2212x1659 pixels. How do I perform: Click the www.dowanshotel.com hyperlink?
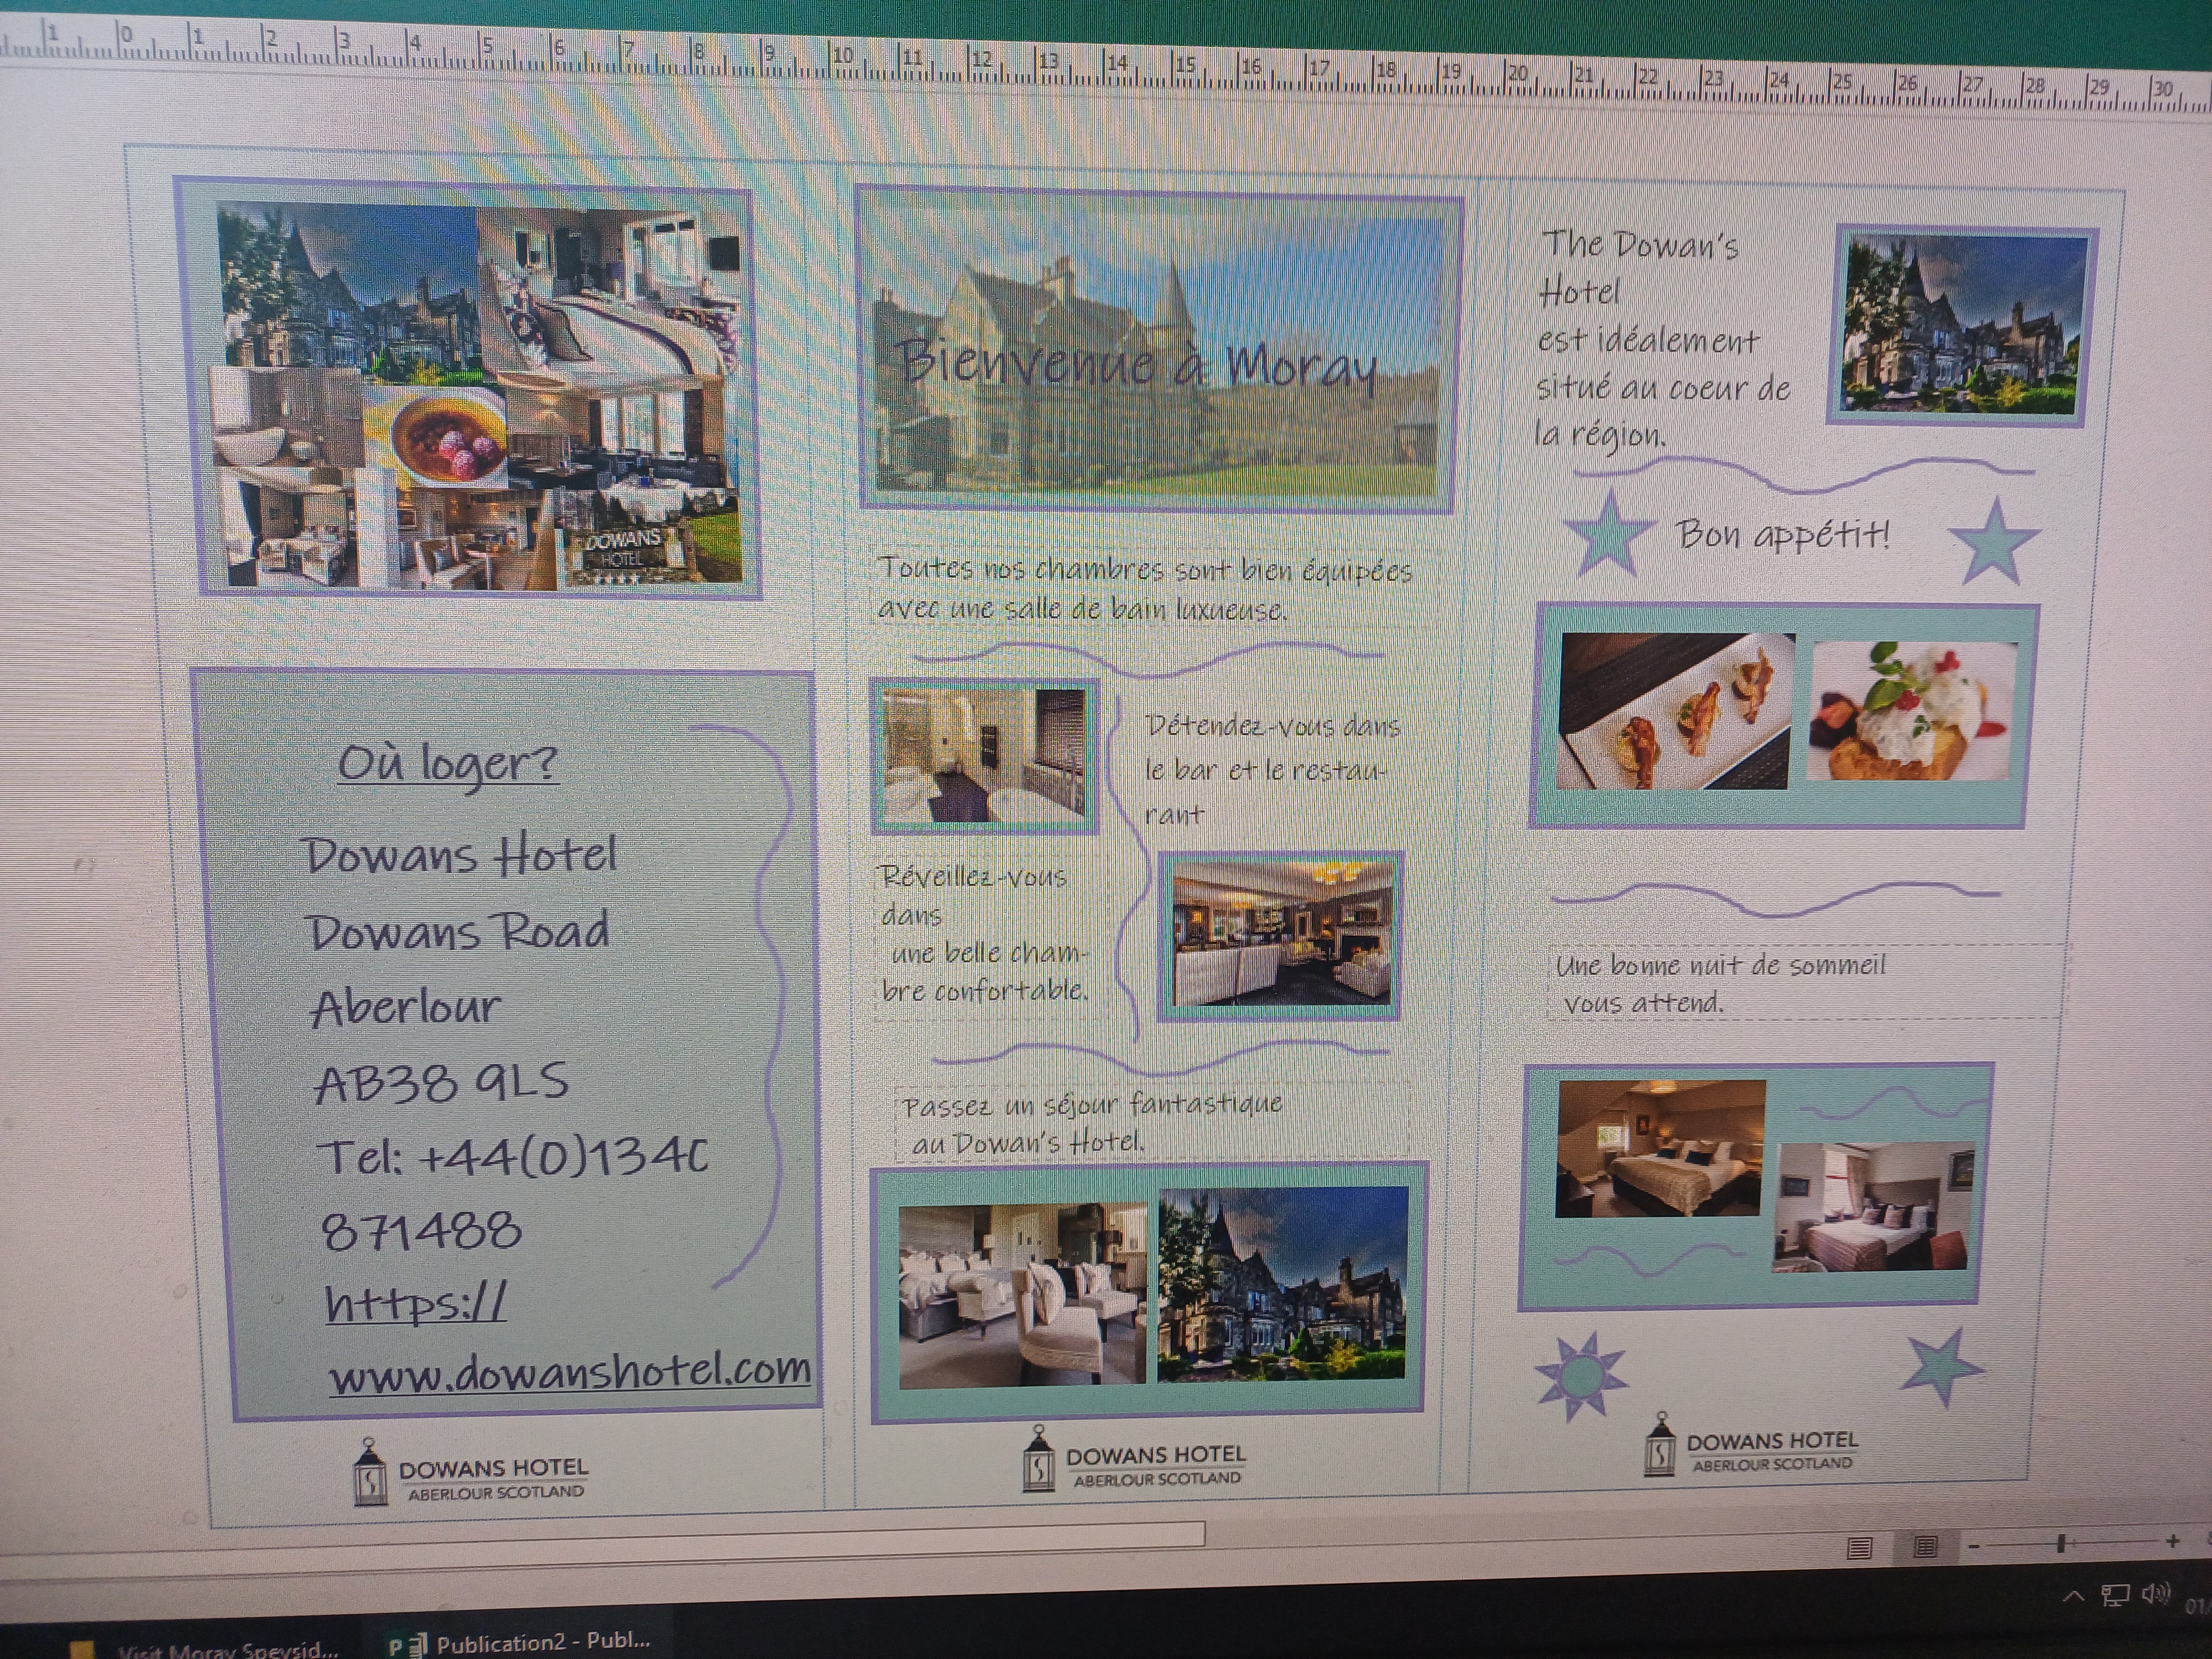(570, 1371)
